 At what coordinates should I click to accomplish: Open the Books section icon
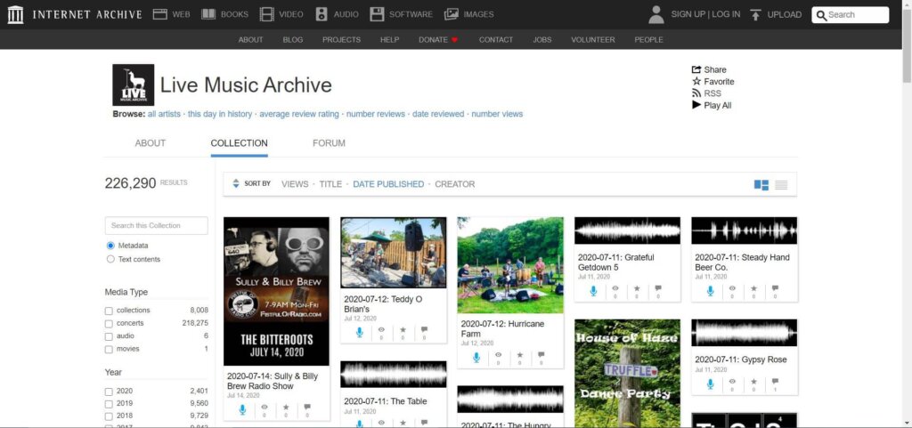(x=208, y=14)
